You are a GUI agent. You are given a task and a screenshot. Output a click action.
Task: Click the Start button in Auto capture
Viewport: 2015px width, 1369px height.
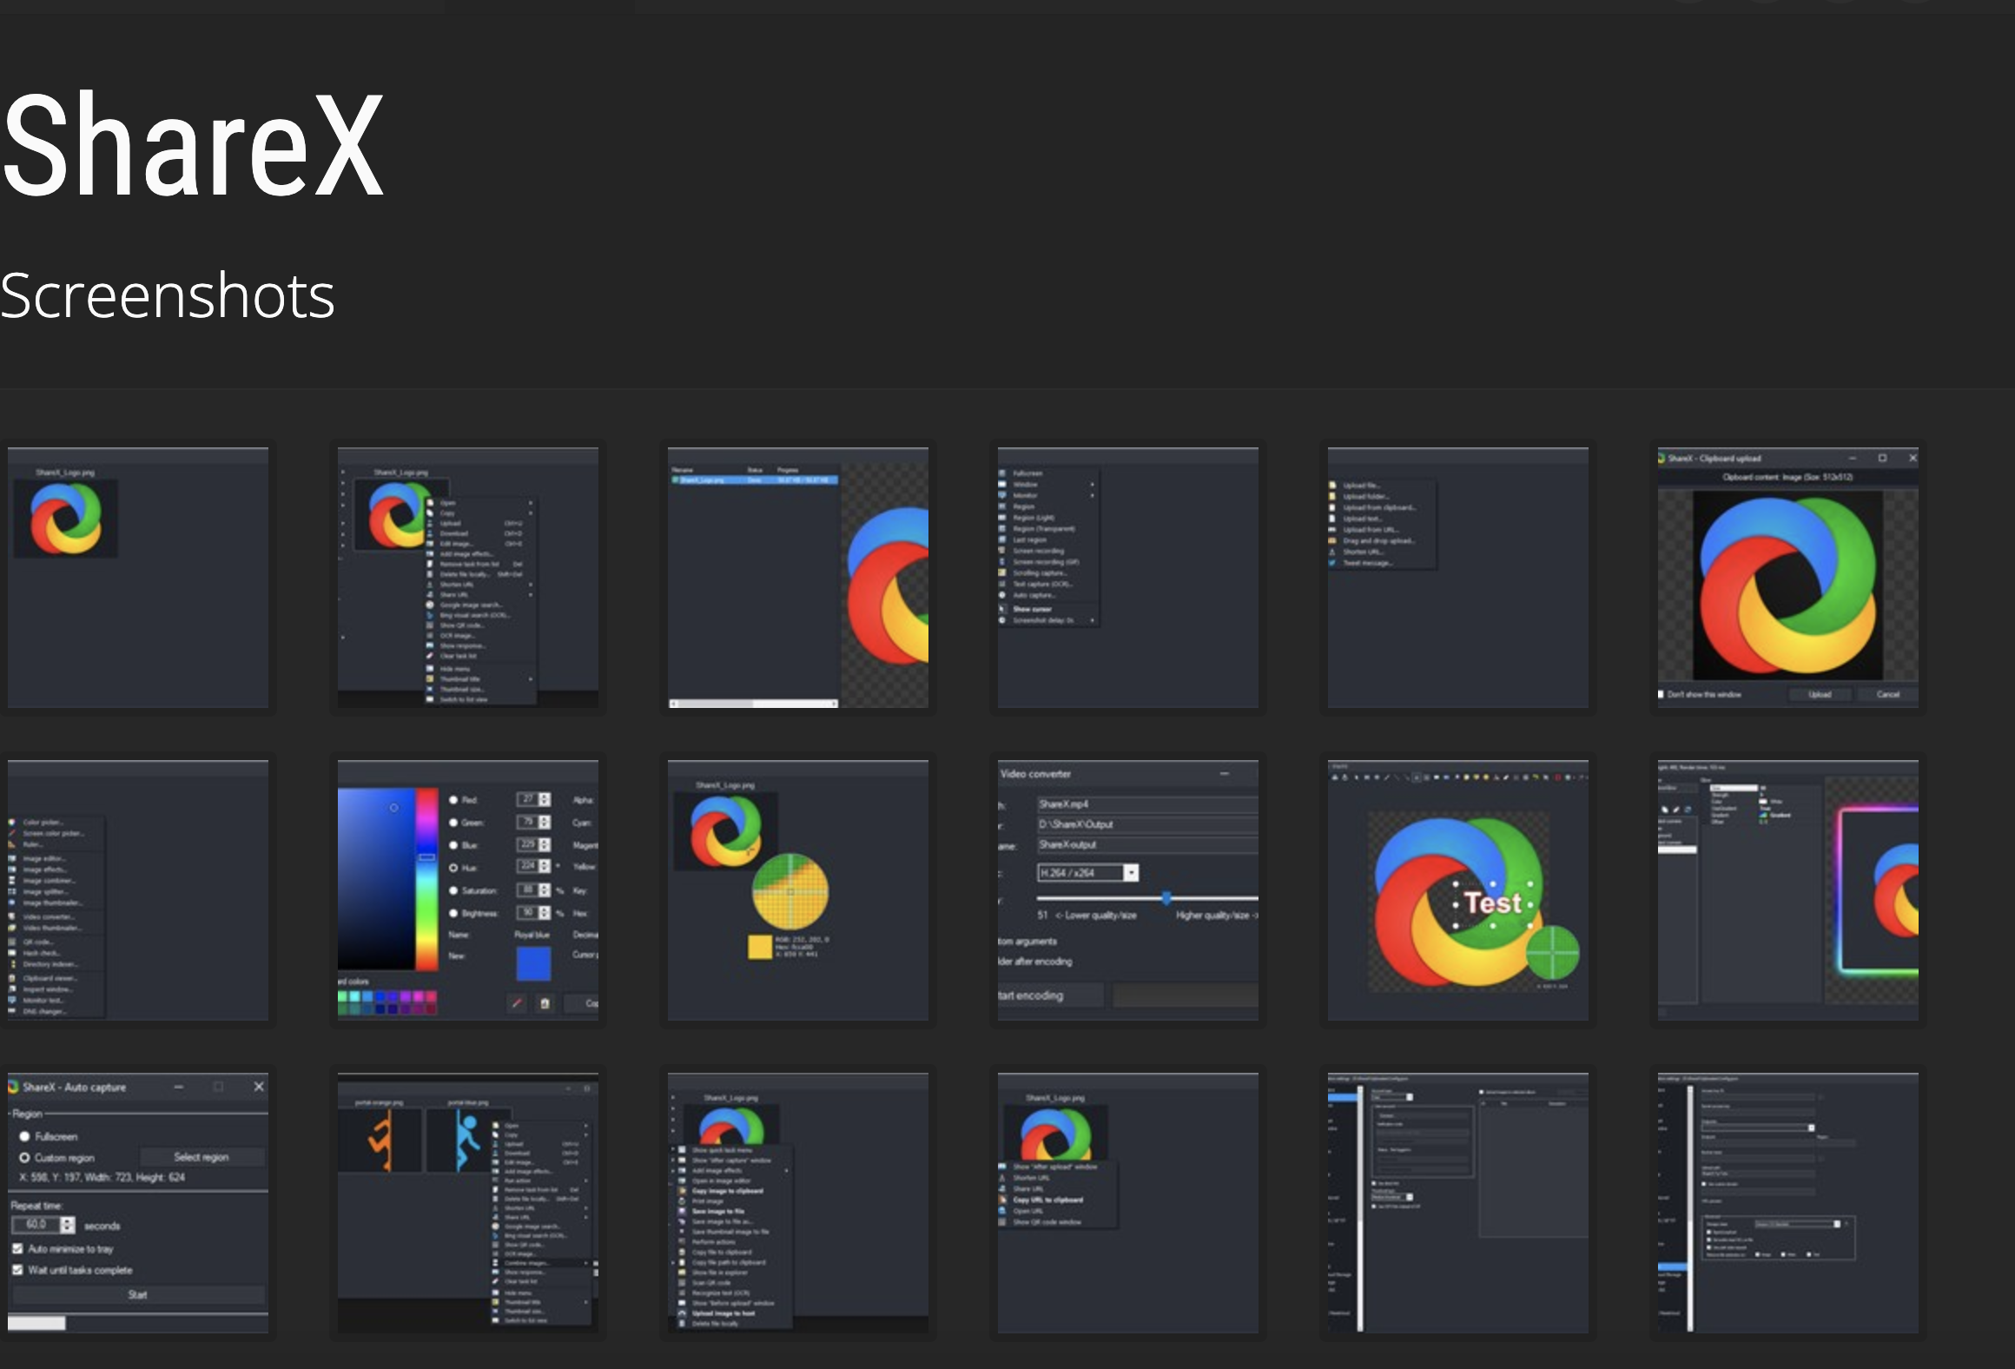pos(138,1294)
